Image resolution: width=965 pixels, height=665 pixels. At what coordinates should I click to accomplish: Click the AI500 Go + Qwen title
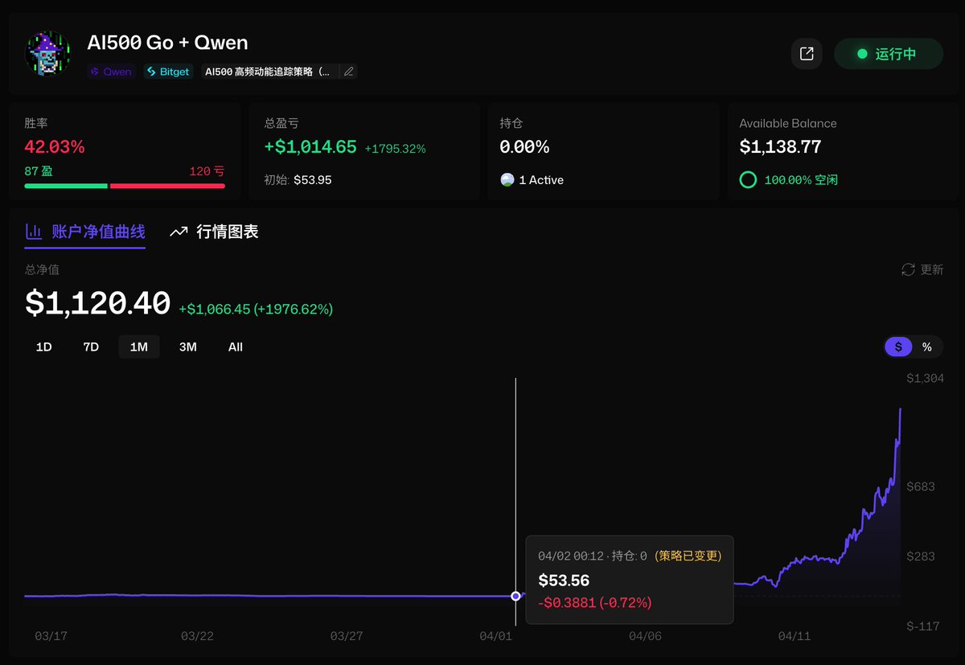tap(167, 42)
